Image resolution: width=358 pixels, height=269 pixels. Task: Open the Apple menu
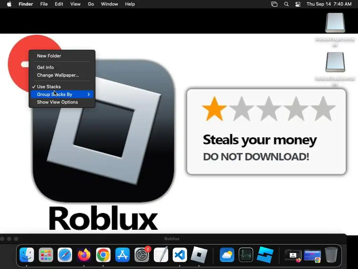tap(9, 4)
